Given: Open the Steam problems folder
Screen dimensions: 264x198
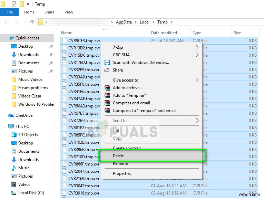Looking at the screenshot, I should pyautogui.click(x=33, y=88).
